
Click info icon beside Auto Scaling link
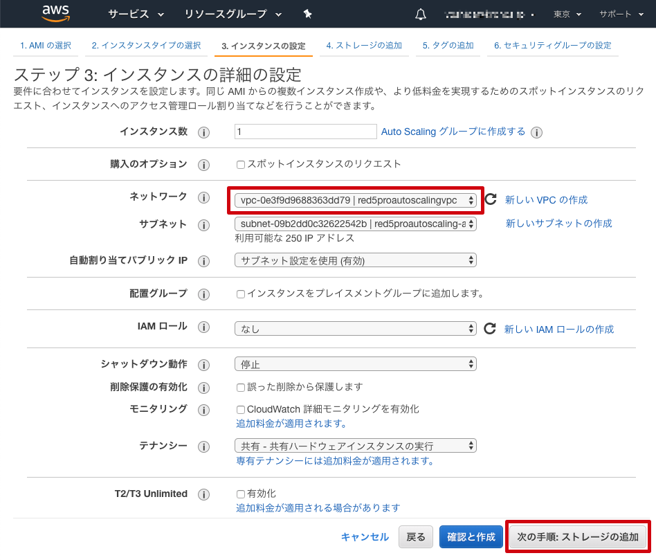point(536,132)
